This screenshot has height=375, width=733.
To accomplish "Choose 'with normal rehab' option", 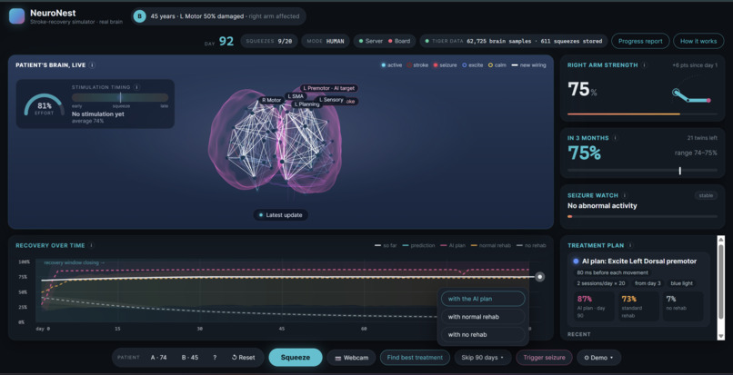I will [x=483, y=317].
